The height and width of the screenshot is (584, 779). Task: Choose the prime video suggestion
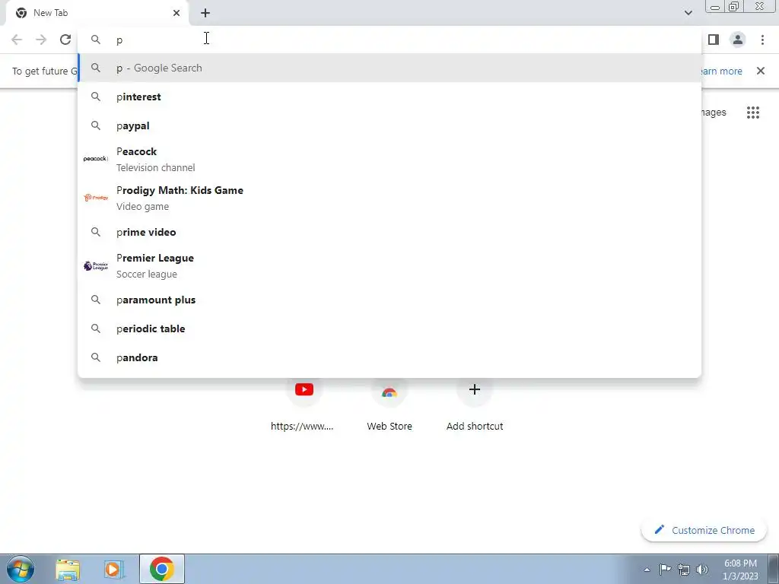tap(389, 232)
